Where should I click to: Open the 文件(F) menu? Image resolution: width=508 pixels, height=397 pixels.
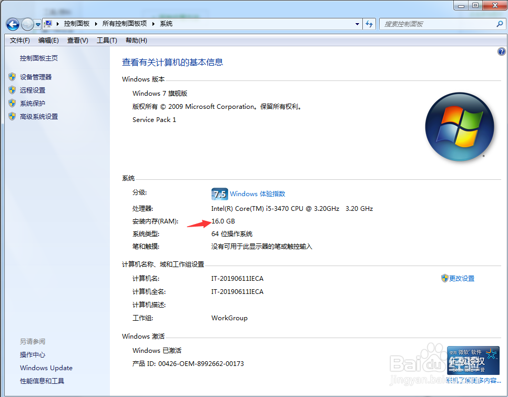[x=20, y=40]
